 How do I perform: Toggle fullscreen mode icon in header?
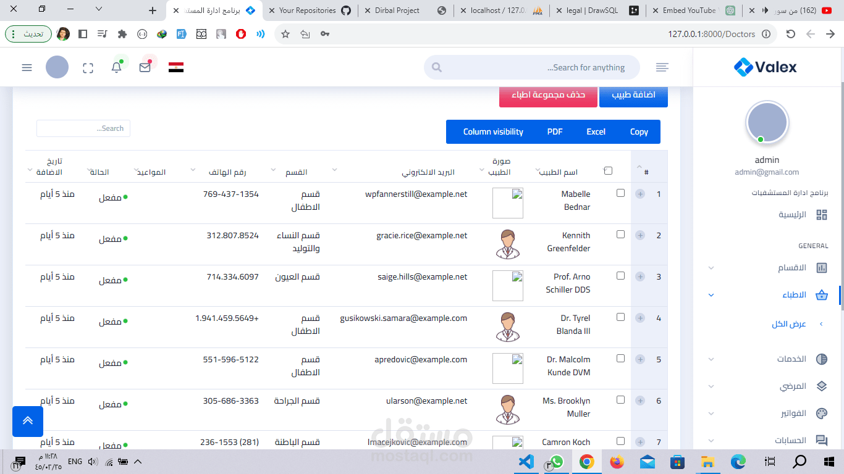[88, 68]
